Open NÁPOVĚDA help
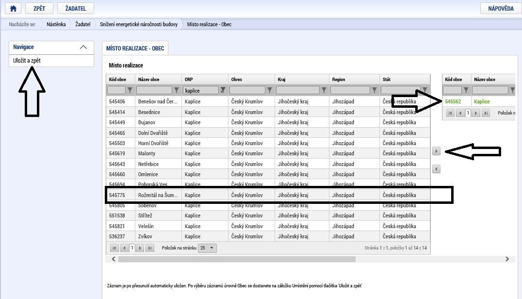Screen dimensions: 522x299 [501, 8]
